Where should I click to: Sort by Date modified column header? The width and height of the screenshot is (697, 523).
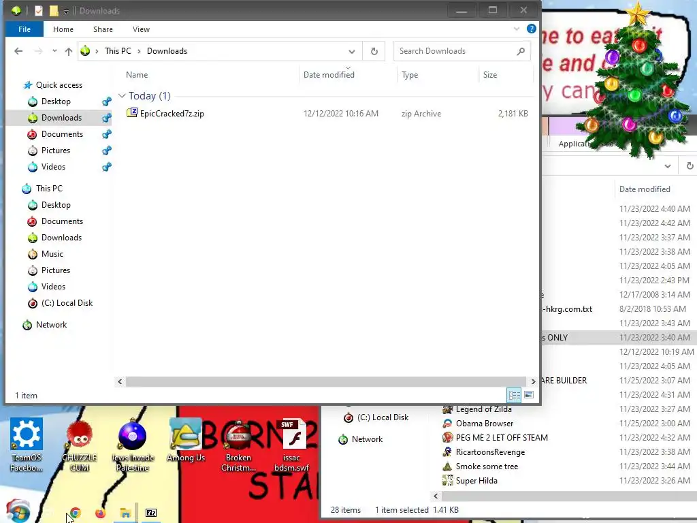(329, 75)
